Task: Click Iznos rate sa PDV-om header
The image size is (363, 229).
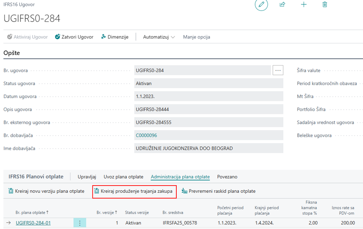Action: [x=343, y=211]
